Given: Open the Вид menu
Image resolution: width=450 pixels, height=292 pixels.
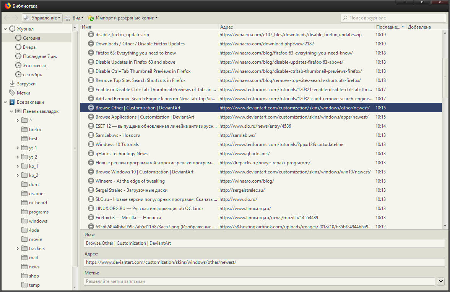Looking at the screenshot, I should [74, 18].
